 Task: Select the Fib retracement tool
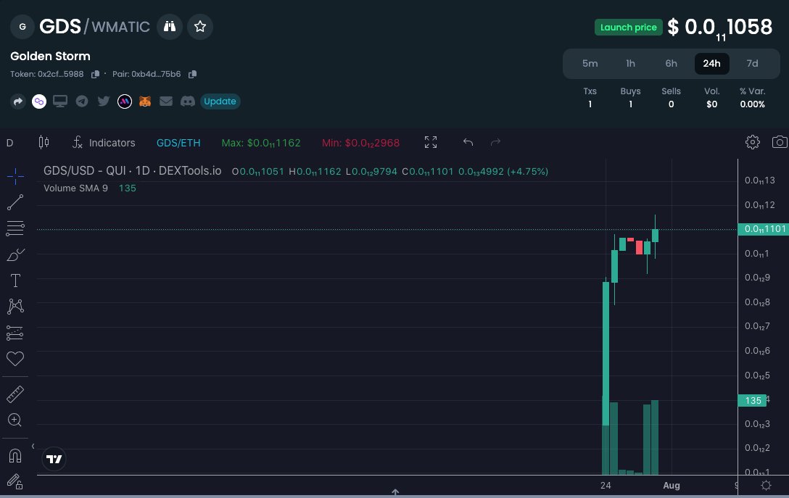(15, 228)
